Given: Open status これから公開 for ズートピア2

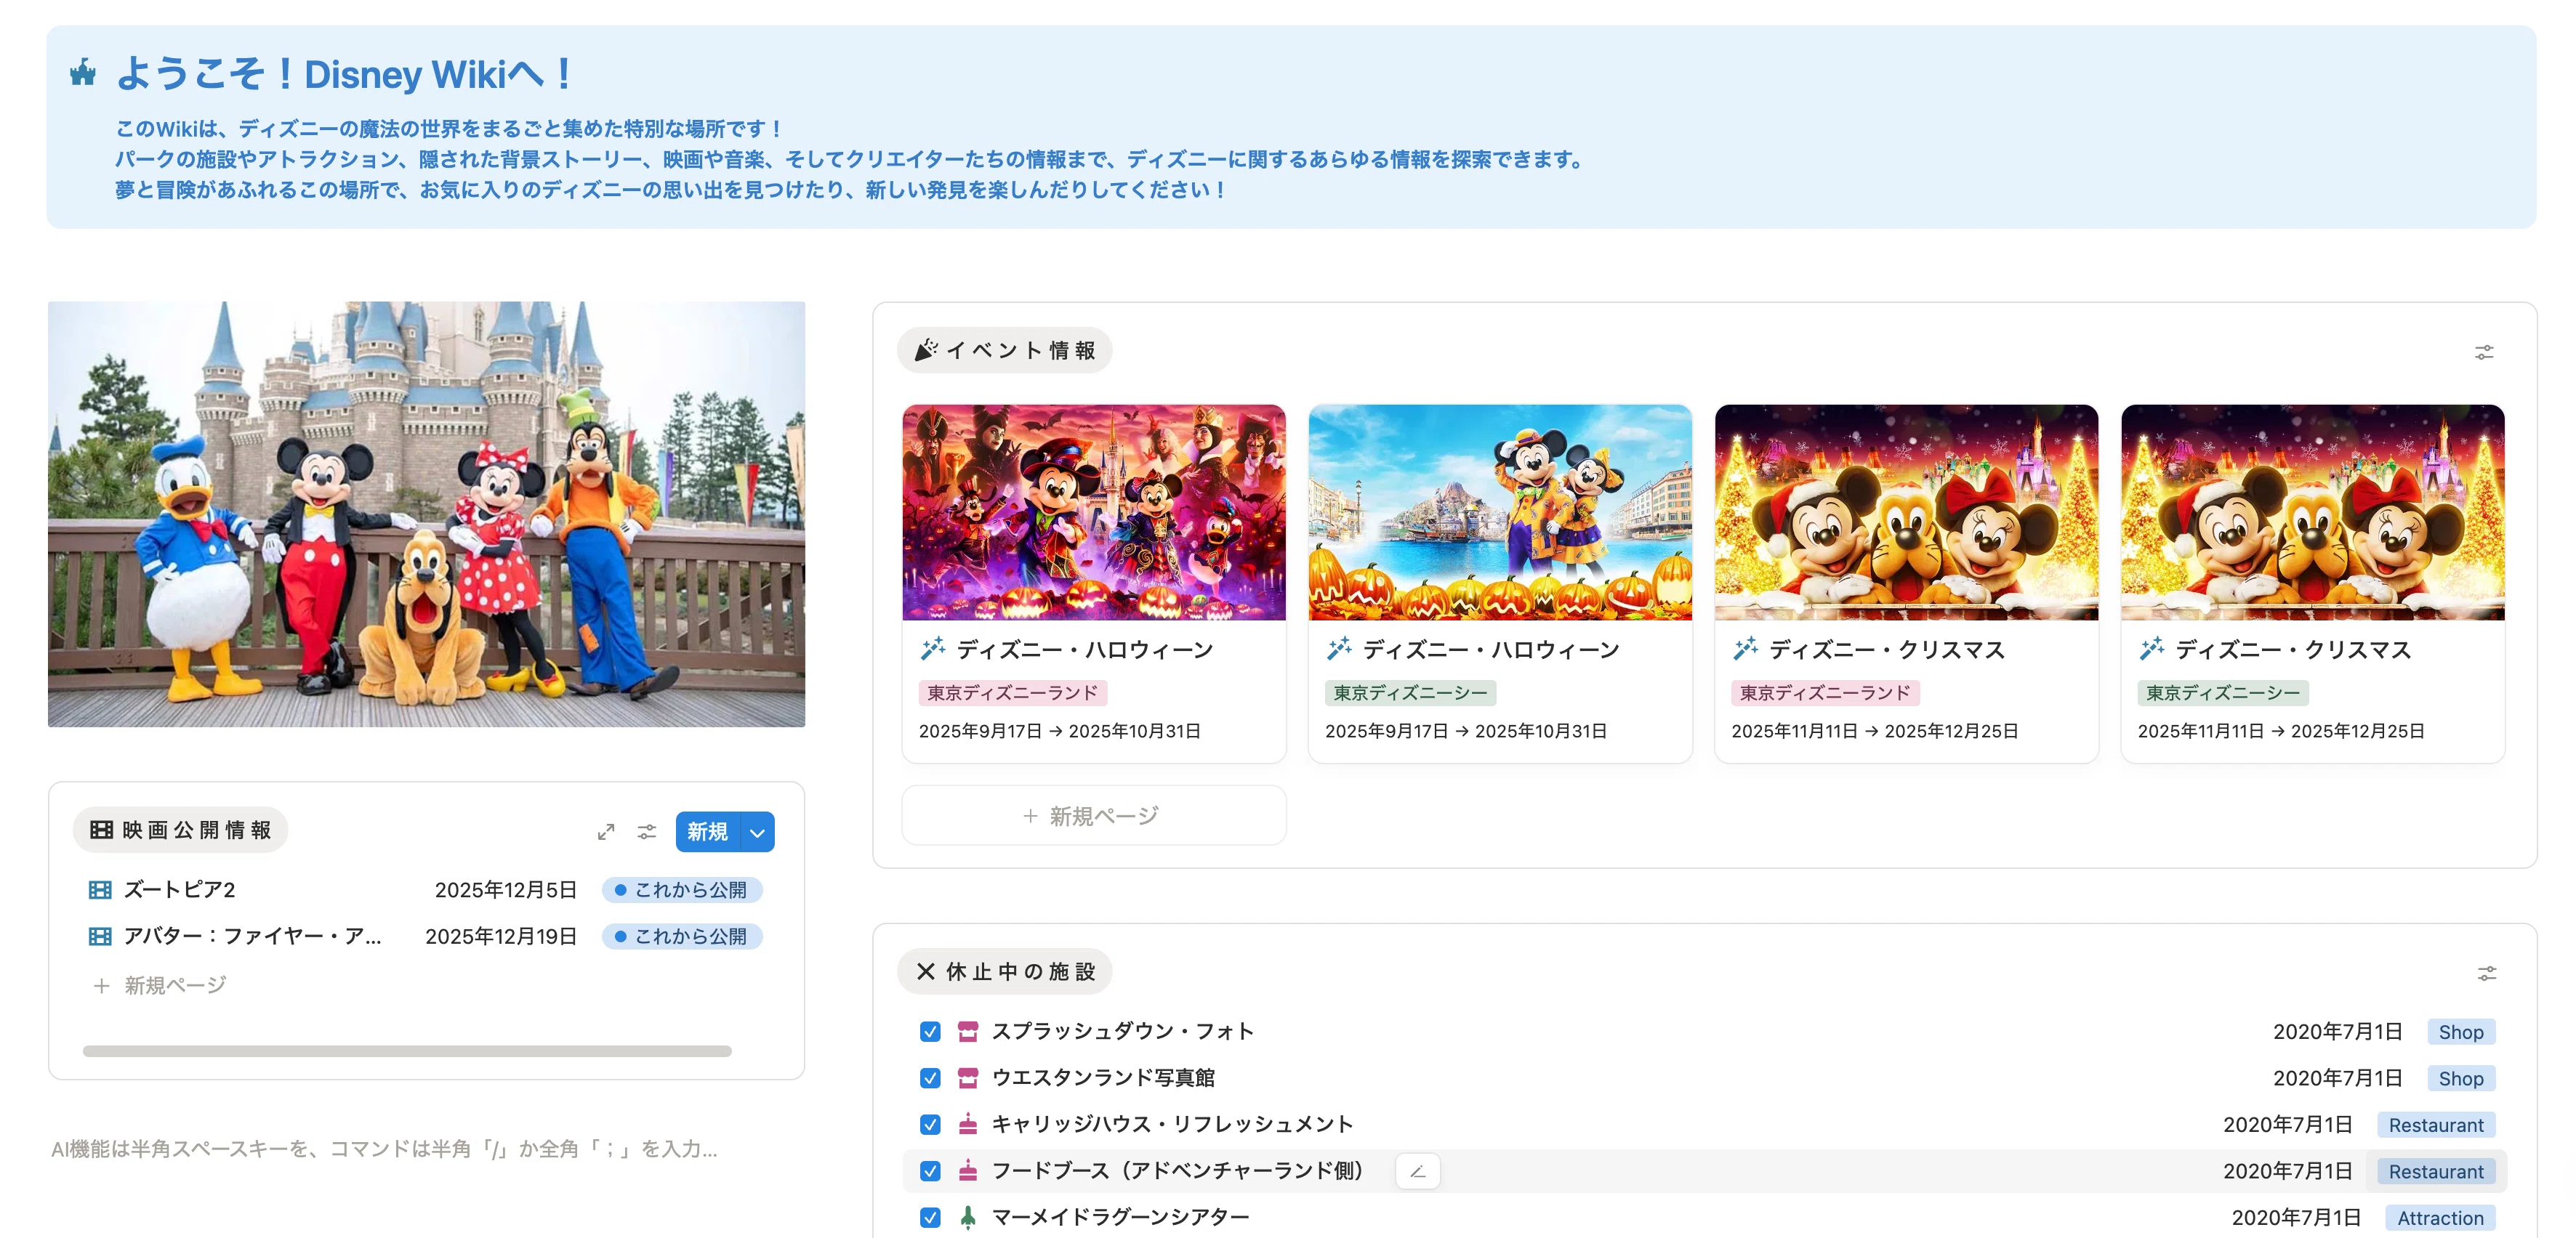Looking at the screenshot, I should pyautogui.click(x=682, y=889).
